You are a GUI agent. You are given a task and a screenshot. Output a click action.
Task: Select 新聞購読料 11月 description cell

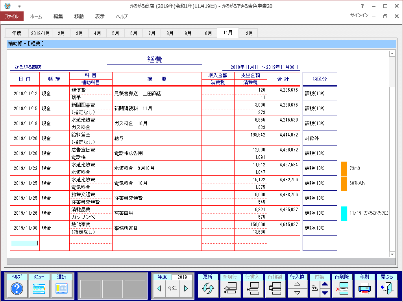(x=157, y=109)
